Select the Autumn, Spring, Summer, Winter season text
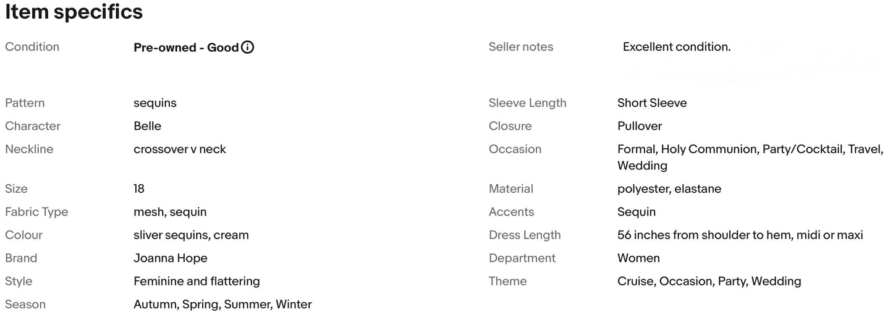 coord(222,304)
